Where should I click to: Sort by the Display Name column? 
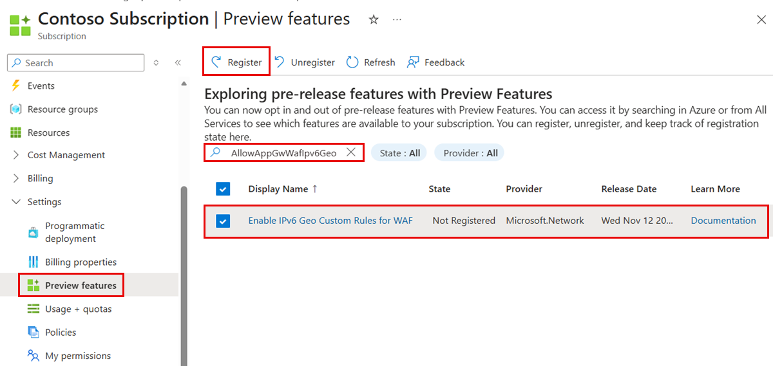pos(283,188)
